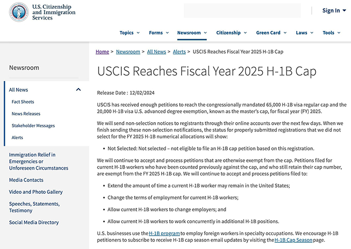This screenshot has width=351, height=249.
Task: Open News Releases sidebar item
Action: [x=26, y=113]
